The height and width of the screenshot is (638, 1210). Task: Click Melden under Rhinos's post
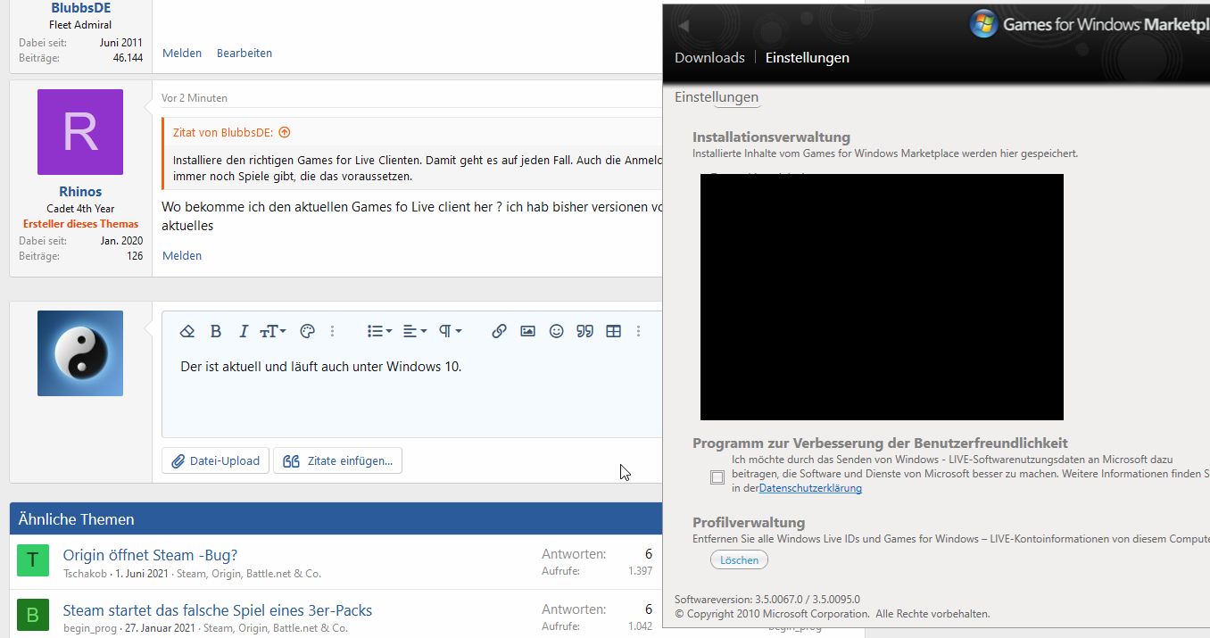click(182, 255)
